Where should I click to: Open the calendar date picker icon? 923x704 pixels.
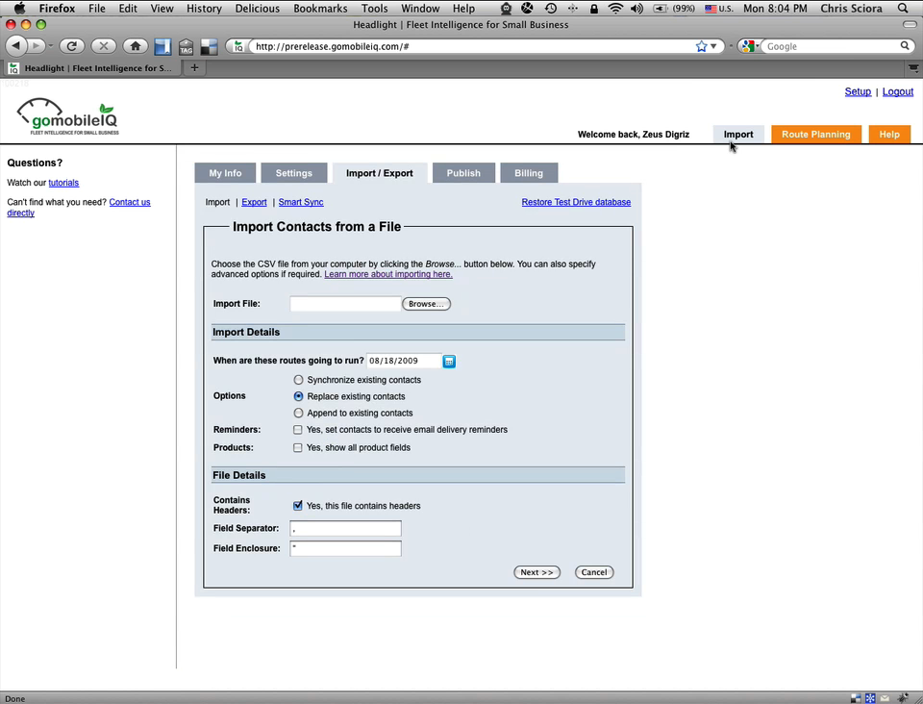(449, 362)
